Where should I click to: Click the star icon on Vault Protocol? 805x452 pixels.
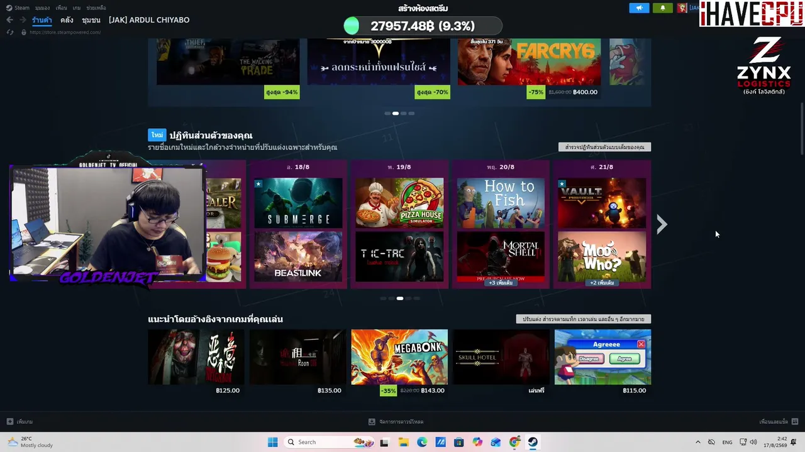(x=562, y=183)
